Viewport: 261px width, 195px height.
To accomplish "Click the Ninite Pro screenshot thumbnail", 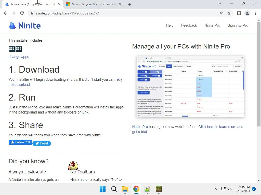I will (190, 86).
